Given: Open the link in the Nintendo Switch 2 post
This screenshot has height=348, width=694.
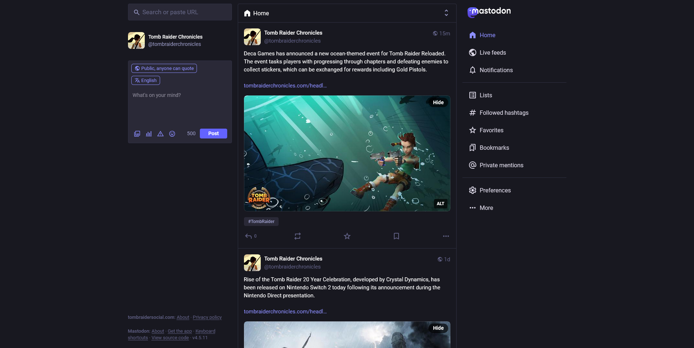Looking at the screenshot, I should (285, 312).
